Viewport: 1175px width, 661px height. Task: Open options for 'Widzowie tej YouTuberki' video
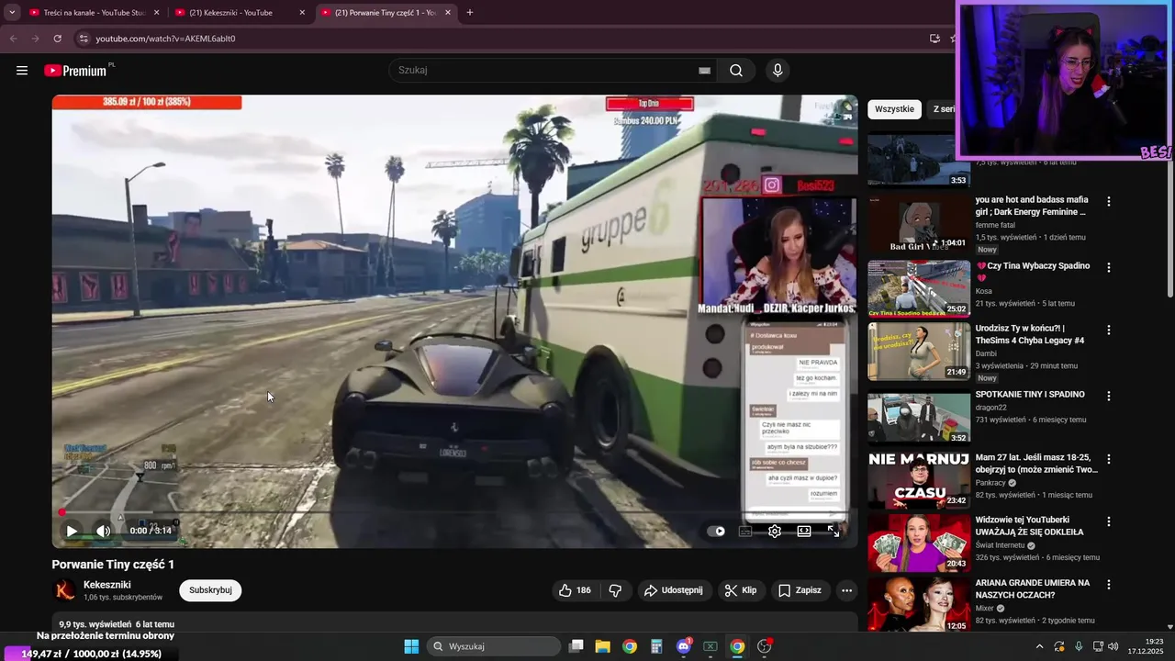(1108, 521)
